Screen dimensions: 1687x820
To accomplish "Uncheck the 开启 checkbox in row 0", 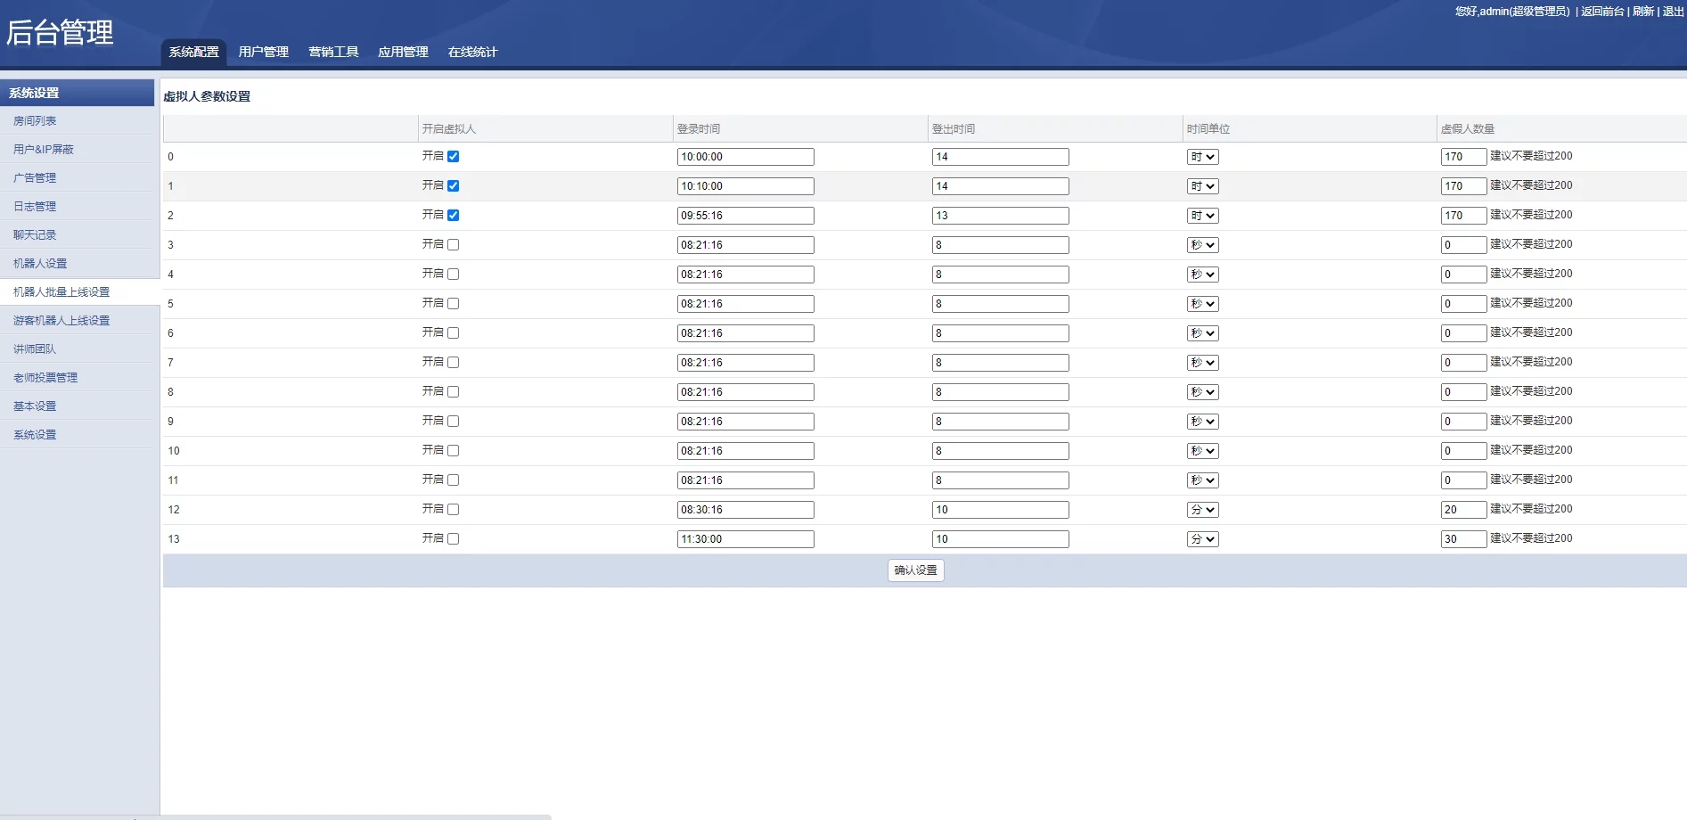I will (453, 157).
